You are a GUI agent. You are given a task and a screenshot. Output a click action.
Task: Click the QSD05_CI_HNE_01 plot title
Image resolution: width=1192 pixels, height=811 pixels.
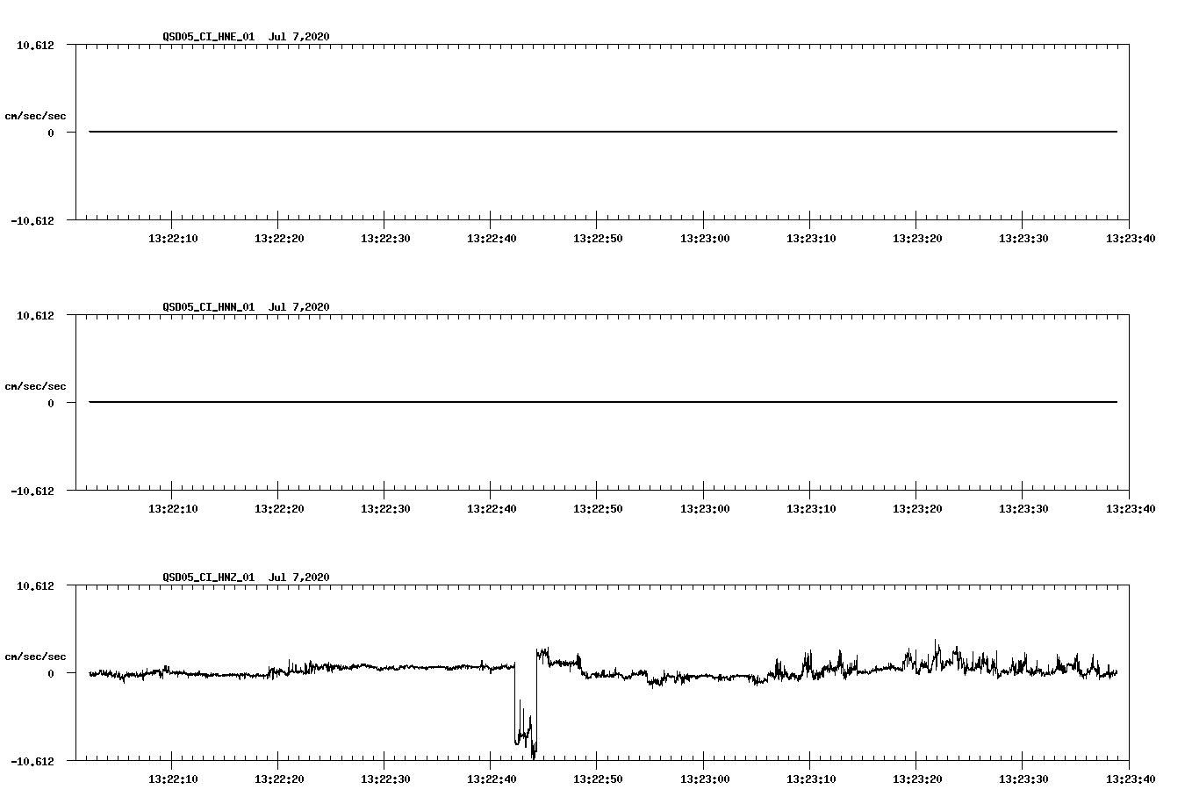click(208, 37)
